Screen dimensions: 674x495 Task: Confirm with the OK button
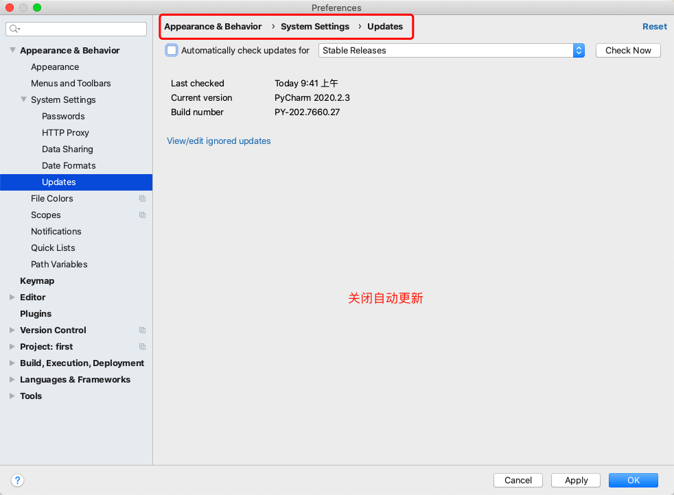point(634,480)
